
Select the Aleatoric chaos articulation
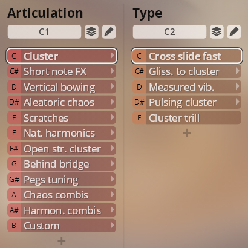coord(62,102)
